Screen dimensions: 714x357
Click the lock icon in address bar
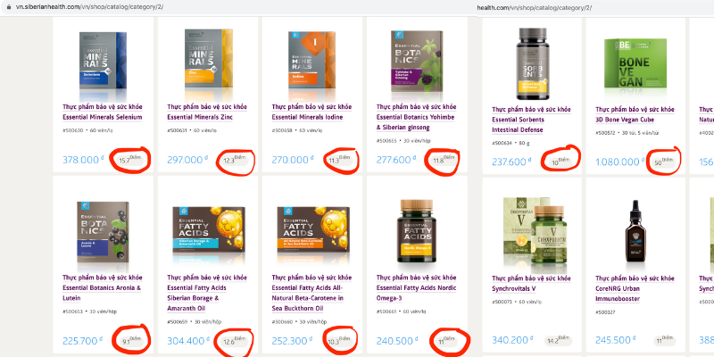pos(9,7)
